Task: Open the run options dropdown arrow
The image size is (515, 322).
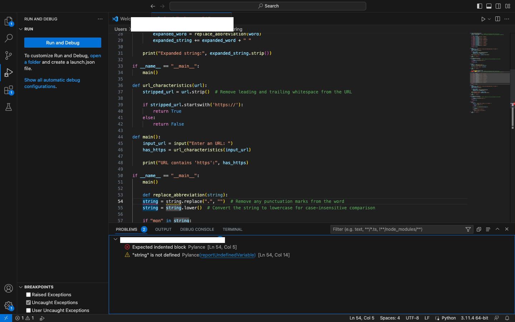Action: [x=489, y=19]
